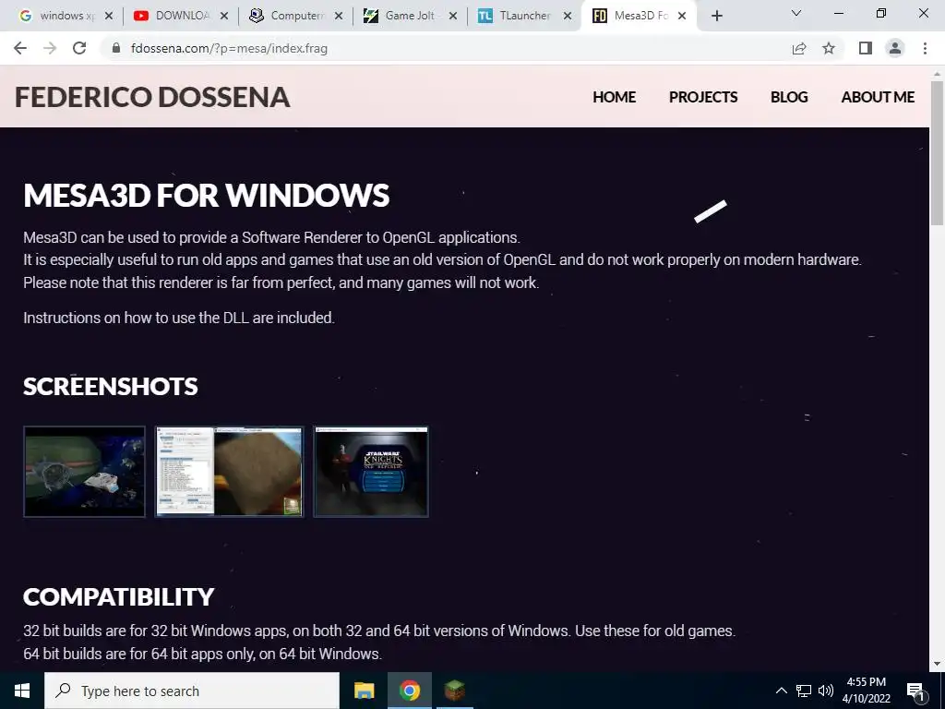This screenshot has height=709, width=945.
Task: Click the scrollbar up arrow
Action: [938, 74]
